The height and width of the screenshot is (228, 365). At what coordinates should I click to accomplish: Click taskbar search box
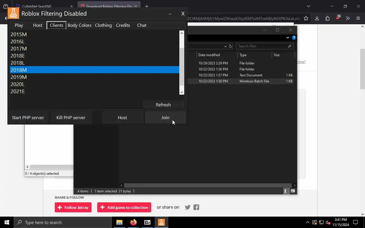(x=63, y=222)
